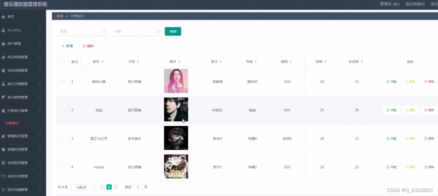Tick the checkbox for row 新的心跳
Screen dimensions: 438x196
pyautogui.click(x=62, y=82)
